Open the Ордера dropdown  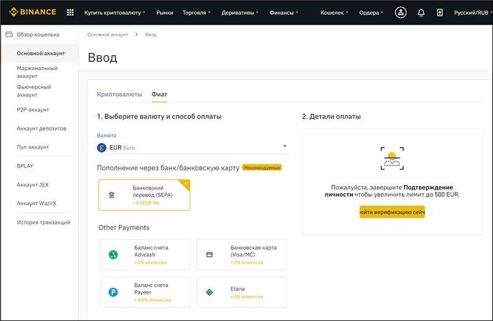372,12
